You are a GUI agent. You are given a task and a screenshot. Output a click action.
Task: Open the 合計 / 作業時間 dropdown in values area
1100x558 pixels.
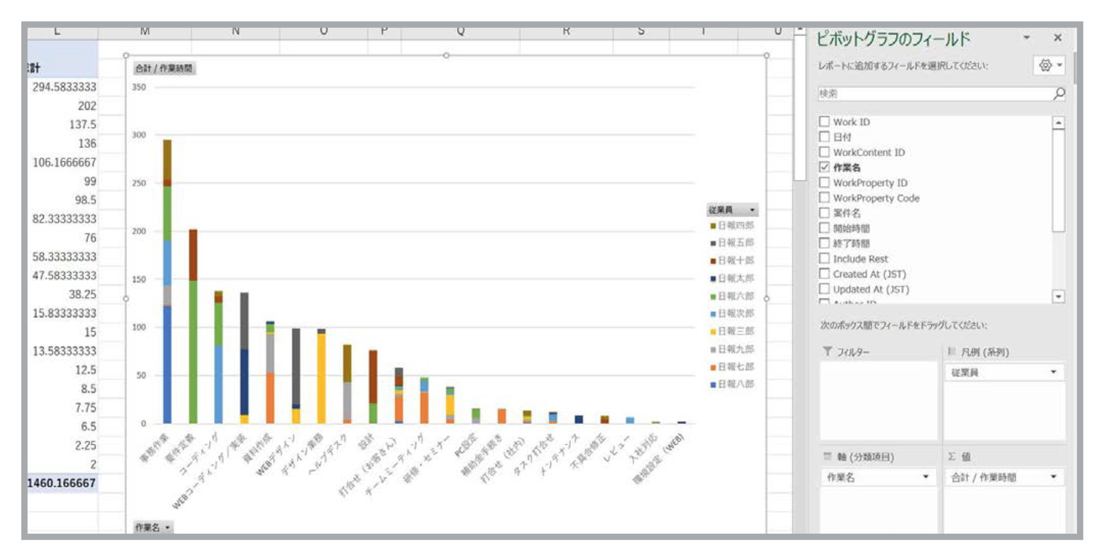pyautogui.click(x=1053, y=477)
